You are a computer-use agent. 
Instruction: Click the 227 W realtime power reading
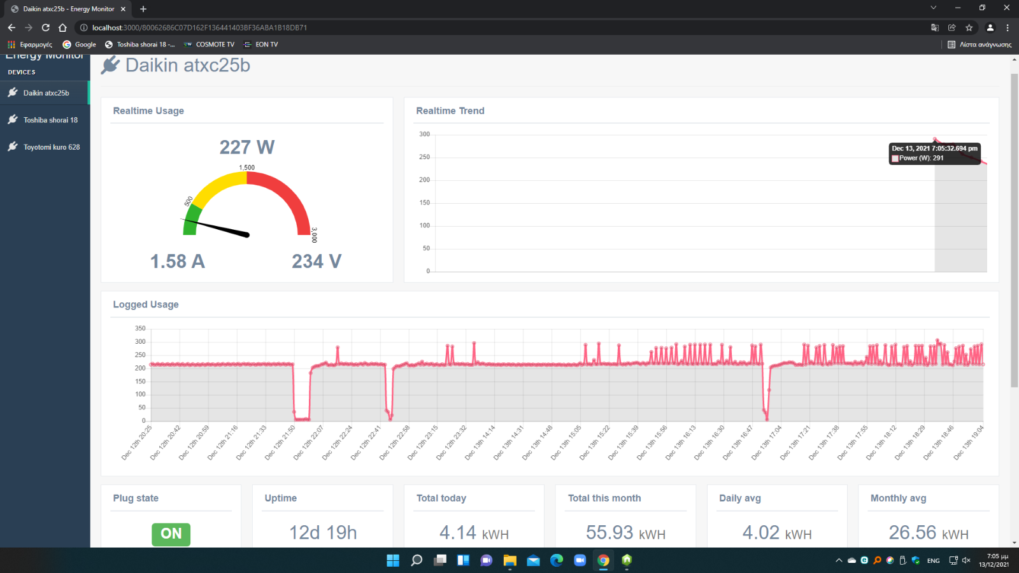247,147
